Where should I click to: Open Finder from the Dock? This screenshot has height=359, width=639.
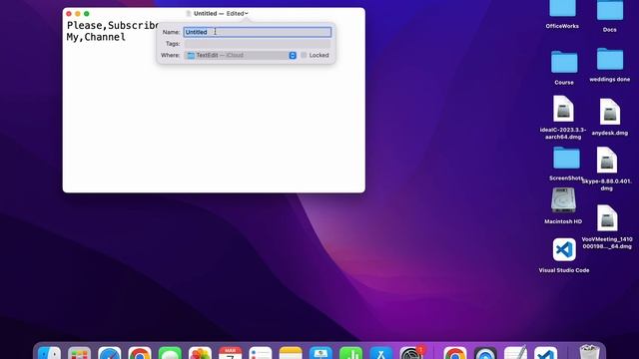click(x=49, y=352)
